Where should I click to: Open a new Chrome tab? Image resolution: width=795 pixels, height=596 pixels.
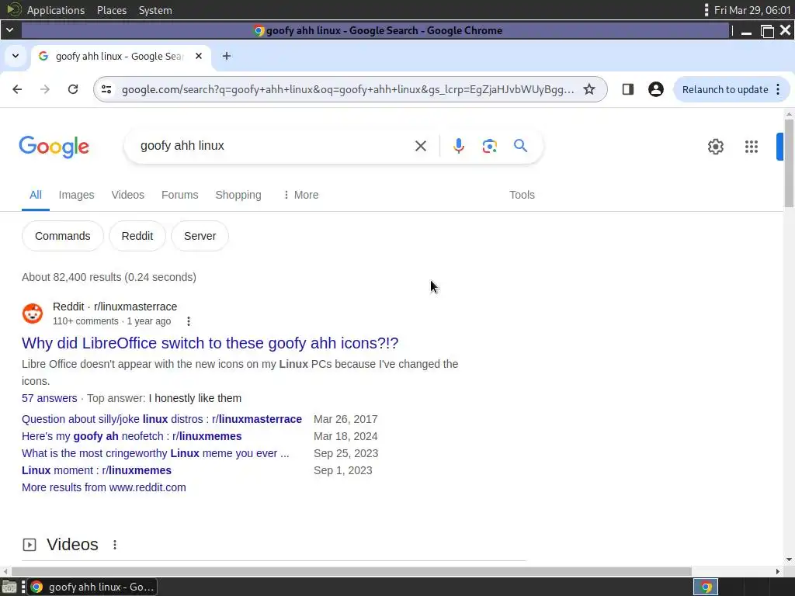227,56
